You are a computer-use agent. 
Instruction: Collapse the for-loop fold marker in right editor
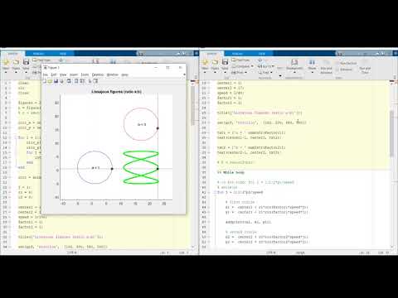coord(216,192)
